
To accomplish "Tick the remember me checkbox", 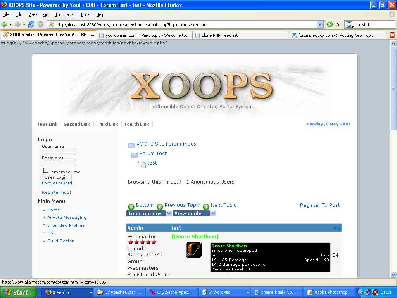I will click(x=46, y=170).
